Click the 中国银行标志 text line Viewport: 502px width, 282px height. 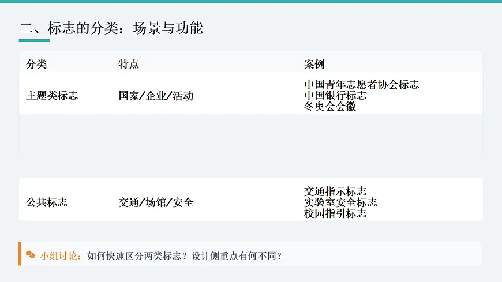tap(335, 96)
